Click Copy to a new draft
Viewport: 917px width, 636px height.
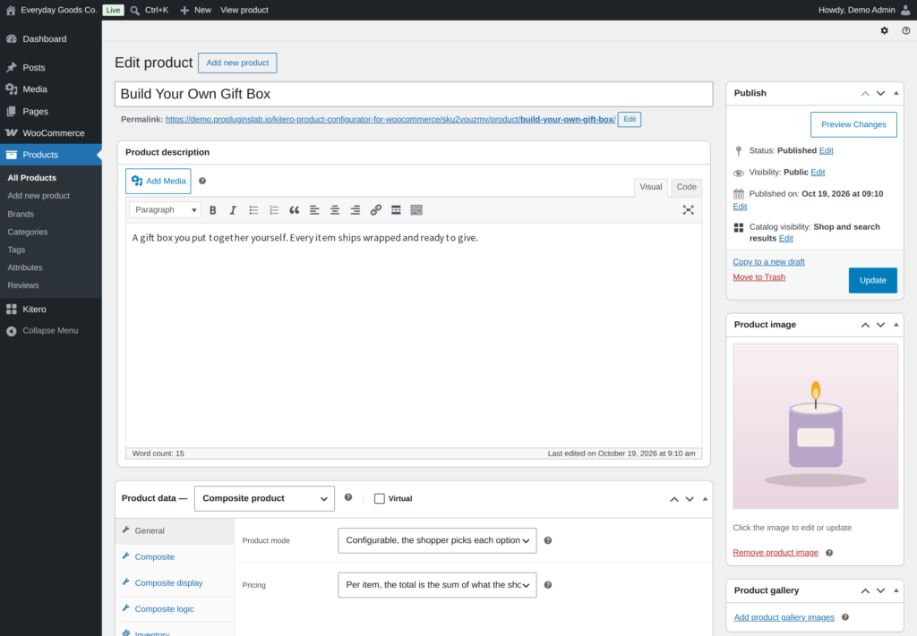pyautogui.click(x=768, y=261)
